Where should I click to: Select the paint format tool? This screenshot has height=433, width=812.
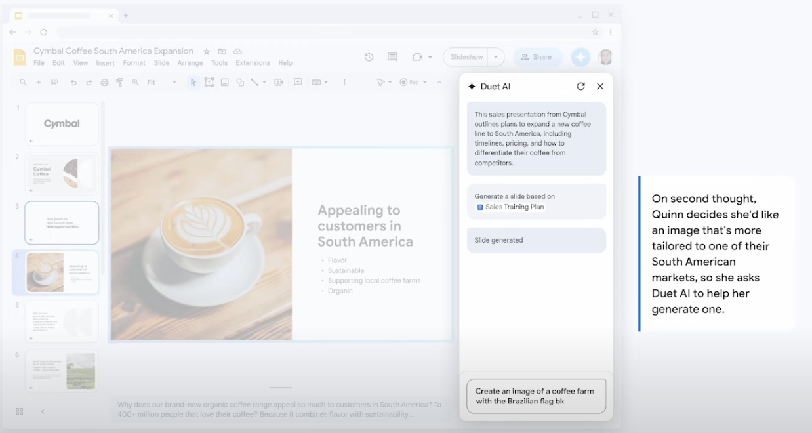coord(119,82)
